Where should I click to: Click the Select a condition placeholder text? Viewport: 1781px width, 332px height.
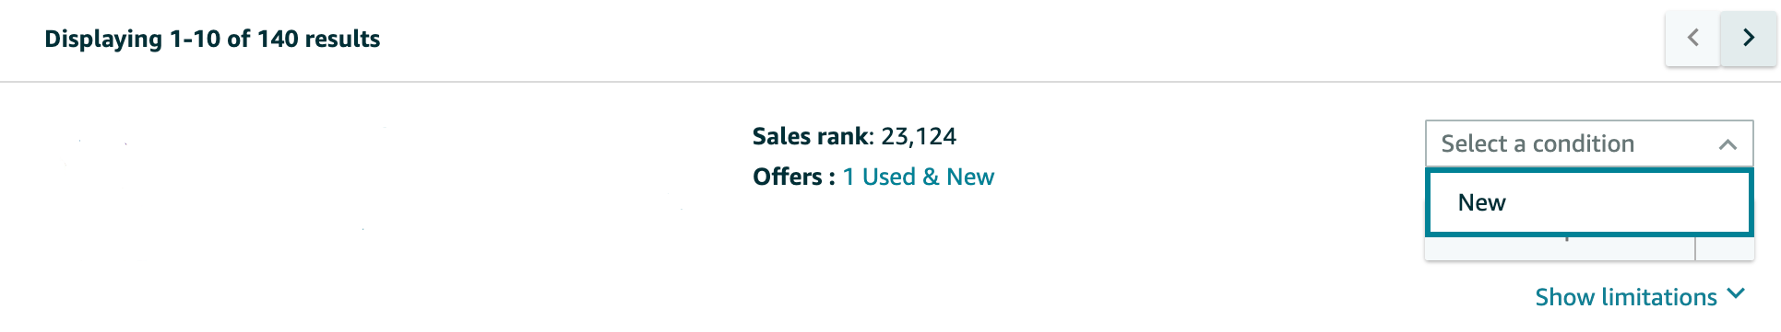click(1538, 143)
